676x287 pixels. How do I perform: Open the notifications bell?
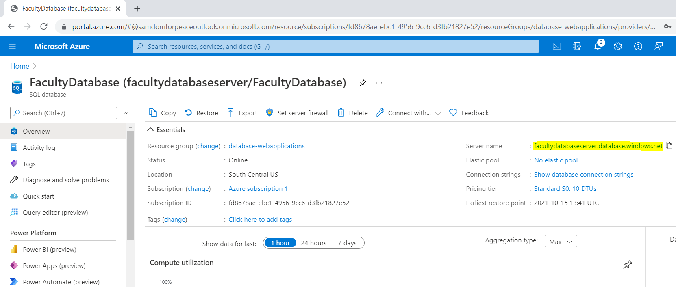pos(598,46)
